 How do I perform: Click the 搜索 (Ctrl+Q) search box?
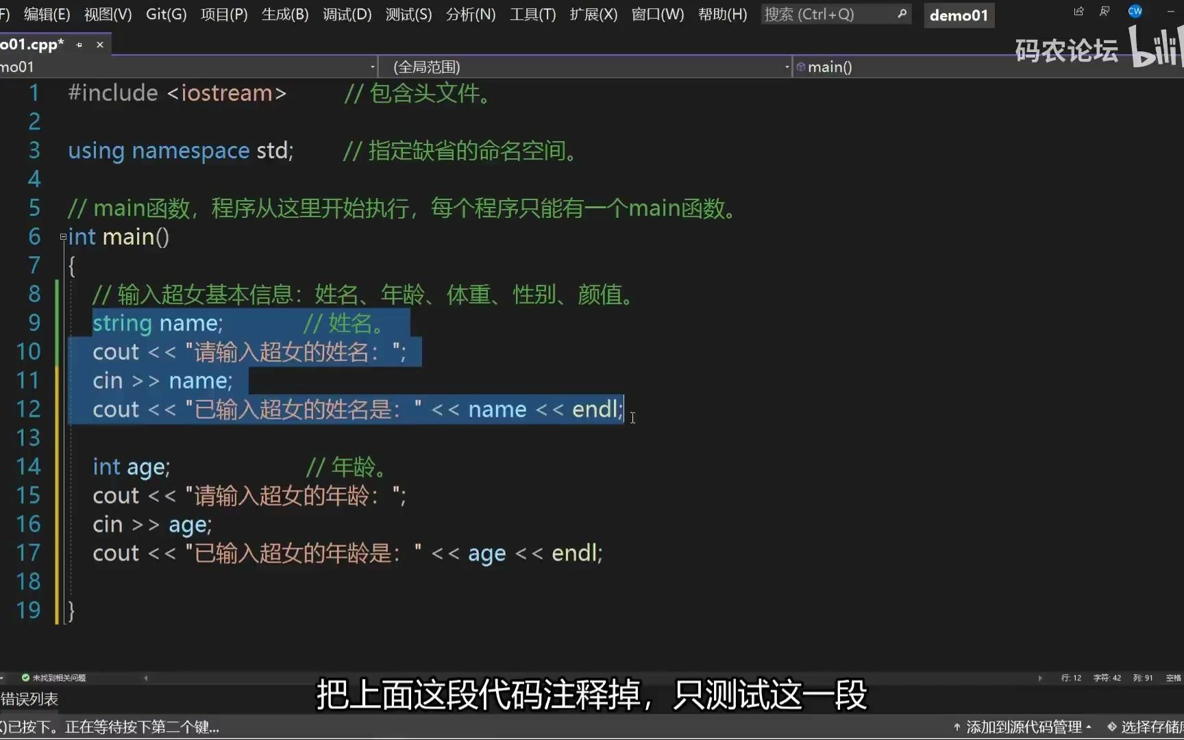(836, 14)
